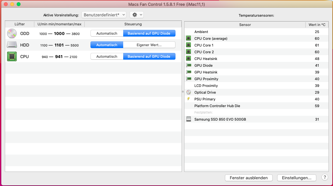Click the CPU chip fan icon
The image size is (333, 186).
coord(12,56)
